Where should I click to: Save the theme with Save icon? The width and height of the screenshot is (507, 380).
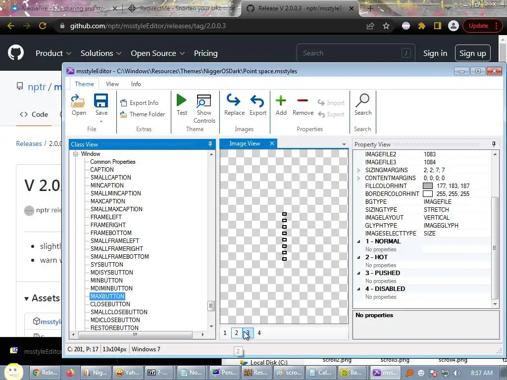click(101, 105)
